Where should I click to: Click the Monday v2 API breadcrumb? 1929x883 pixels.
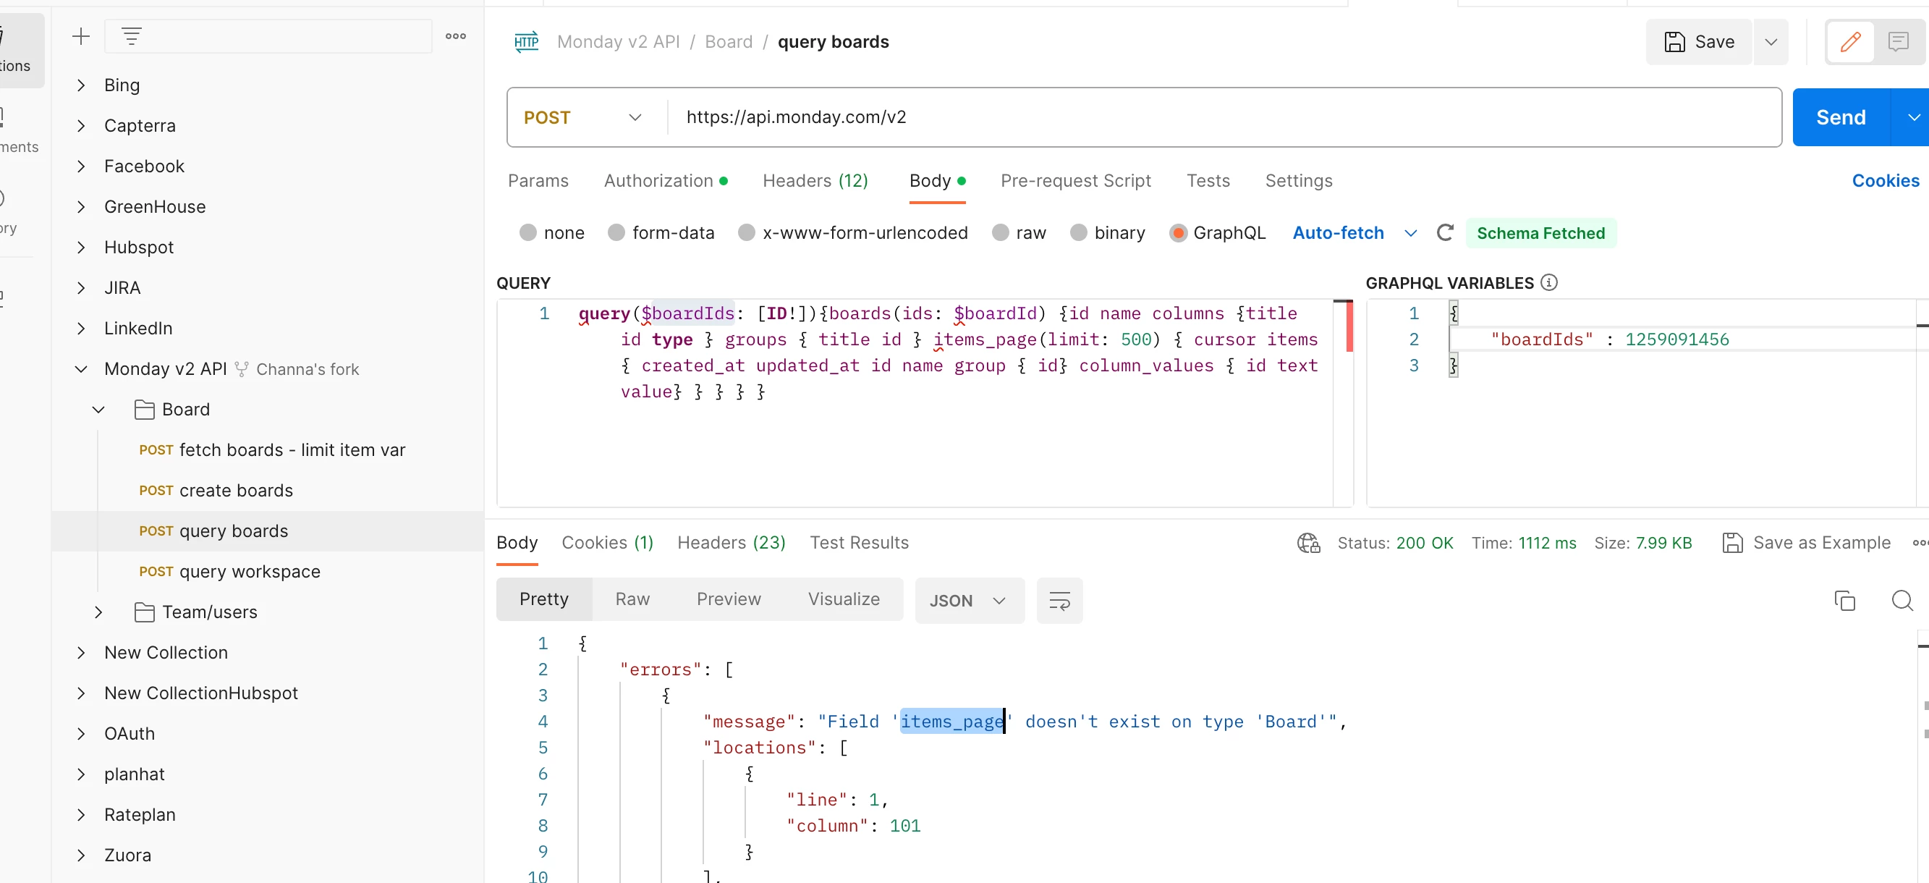click(x=618, y=41)
